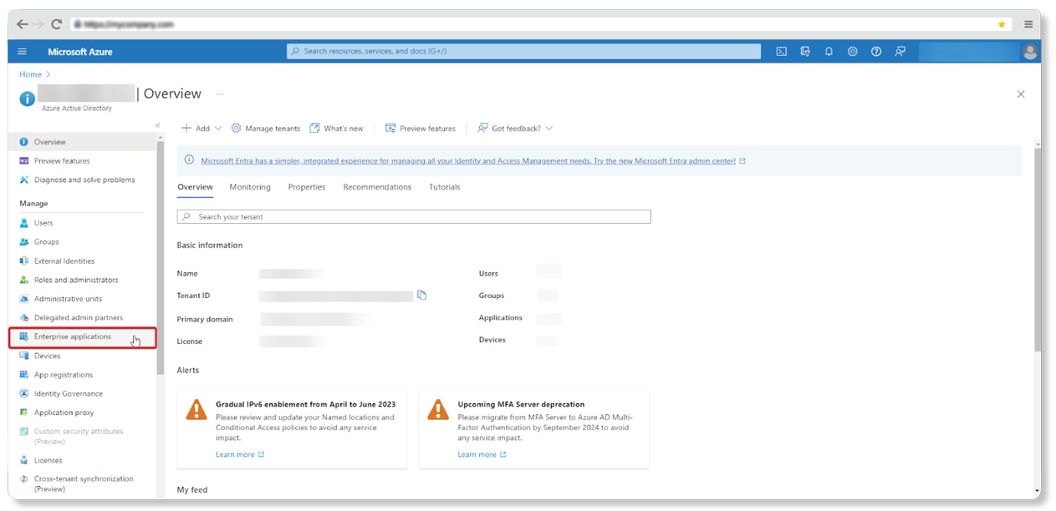This screenshot has height=511, width=1056.
Task: Click the browser back arrow
Action: coord(22,24)
